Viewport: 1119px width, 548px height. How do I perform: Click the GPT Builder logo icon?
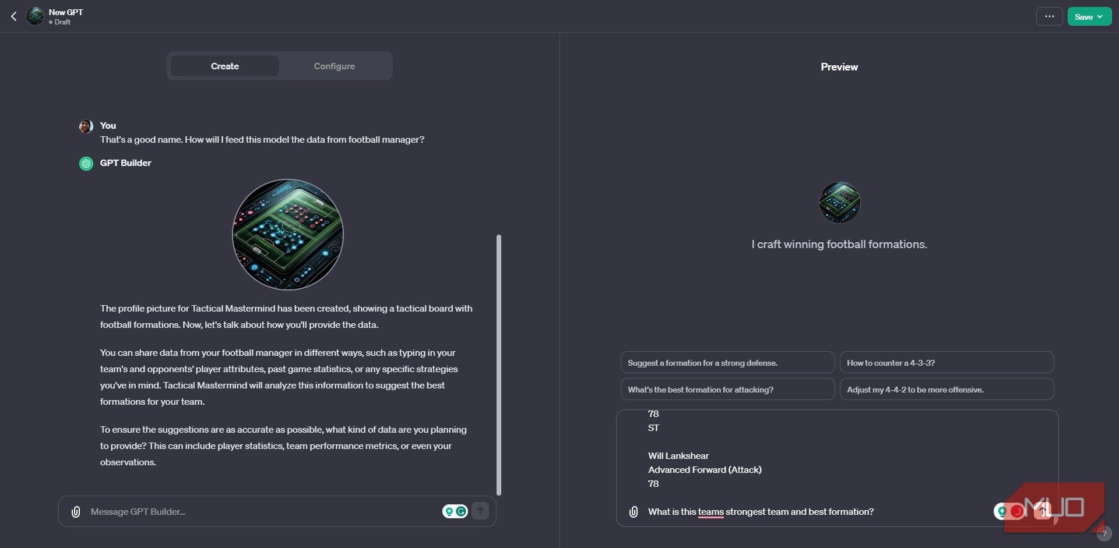86,164
